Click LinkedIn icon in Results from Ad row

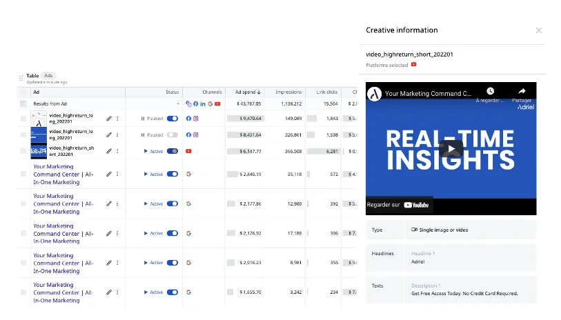pos(203,103)
